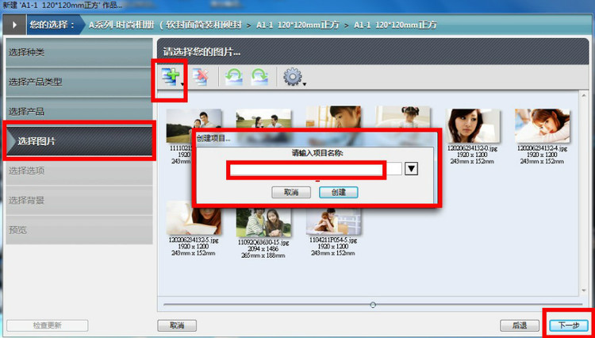Go to the 选择产品 step
Viewport: 595px width, 338px height.
pos(79,112)
